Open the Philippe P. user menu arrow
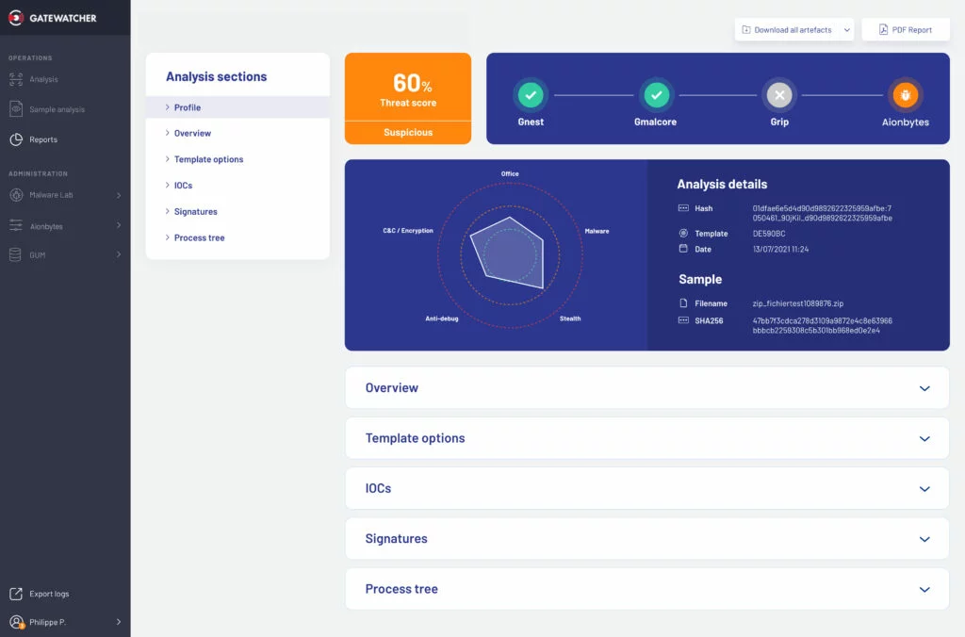The width and height of the screenshot is (965, 637). tap(119, 622)
